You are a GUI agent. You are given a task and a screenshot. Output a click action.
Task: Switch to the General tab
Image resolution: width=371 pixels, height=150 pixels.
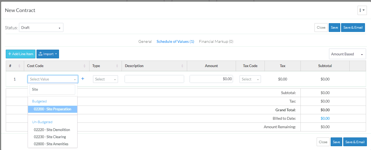[x=145, y=41]
